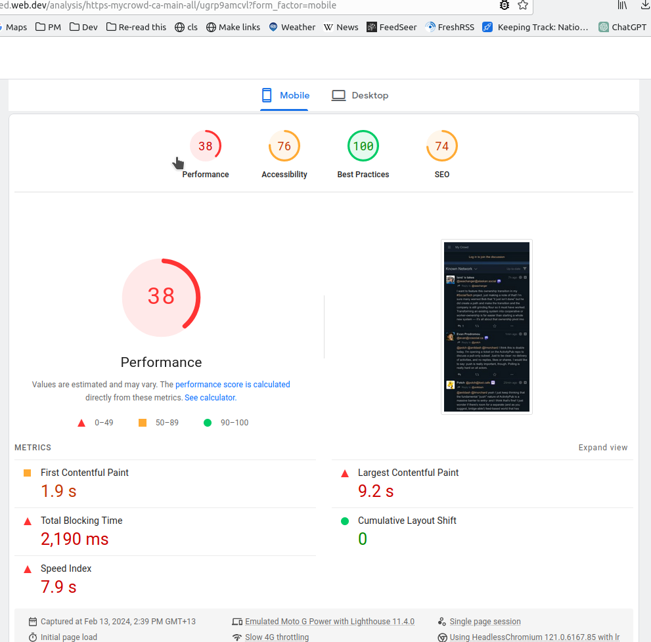
Task: Click the page screenshot thumbnail
Action: click(486, 327)
